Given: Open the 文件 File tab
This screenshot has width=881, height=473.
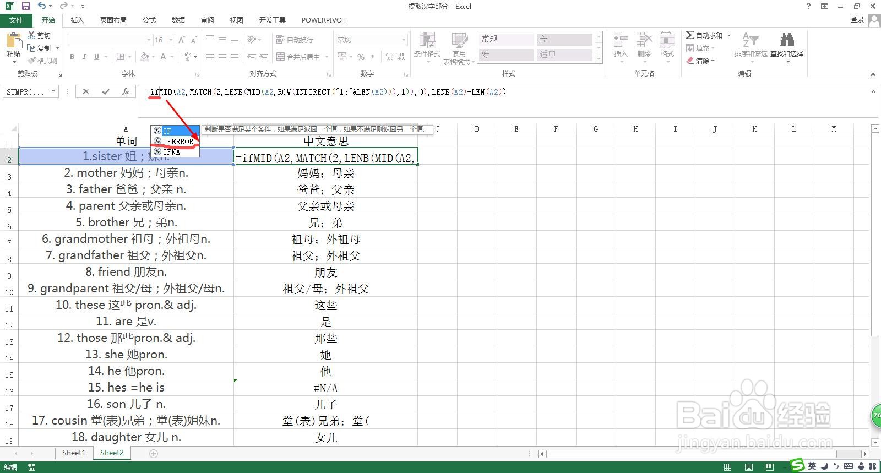Looking at the screenshot, I should click(x=17, y=20).
